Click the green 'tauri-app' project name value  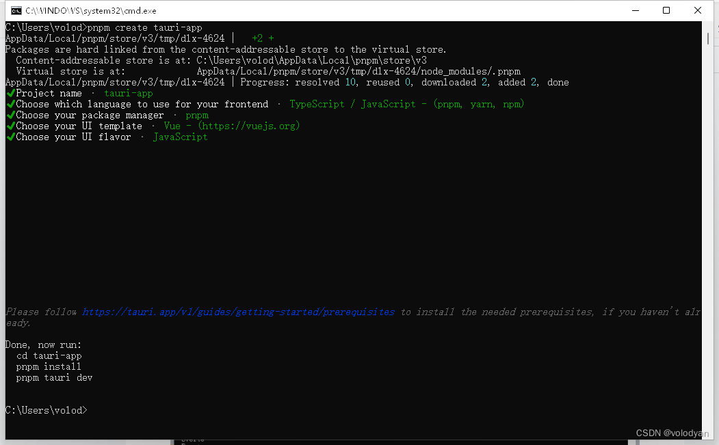(129, 94)
